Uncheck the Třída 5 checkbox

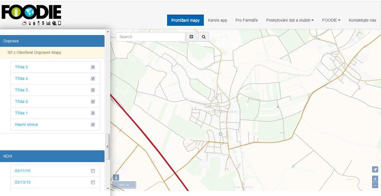point(93,67)
